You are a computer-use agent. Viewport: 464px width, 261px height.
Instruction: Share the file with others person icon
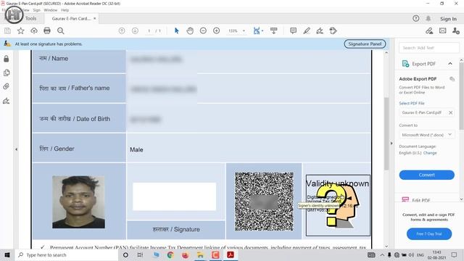coord(456,30)
